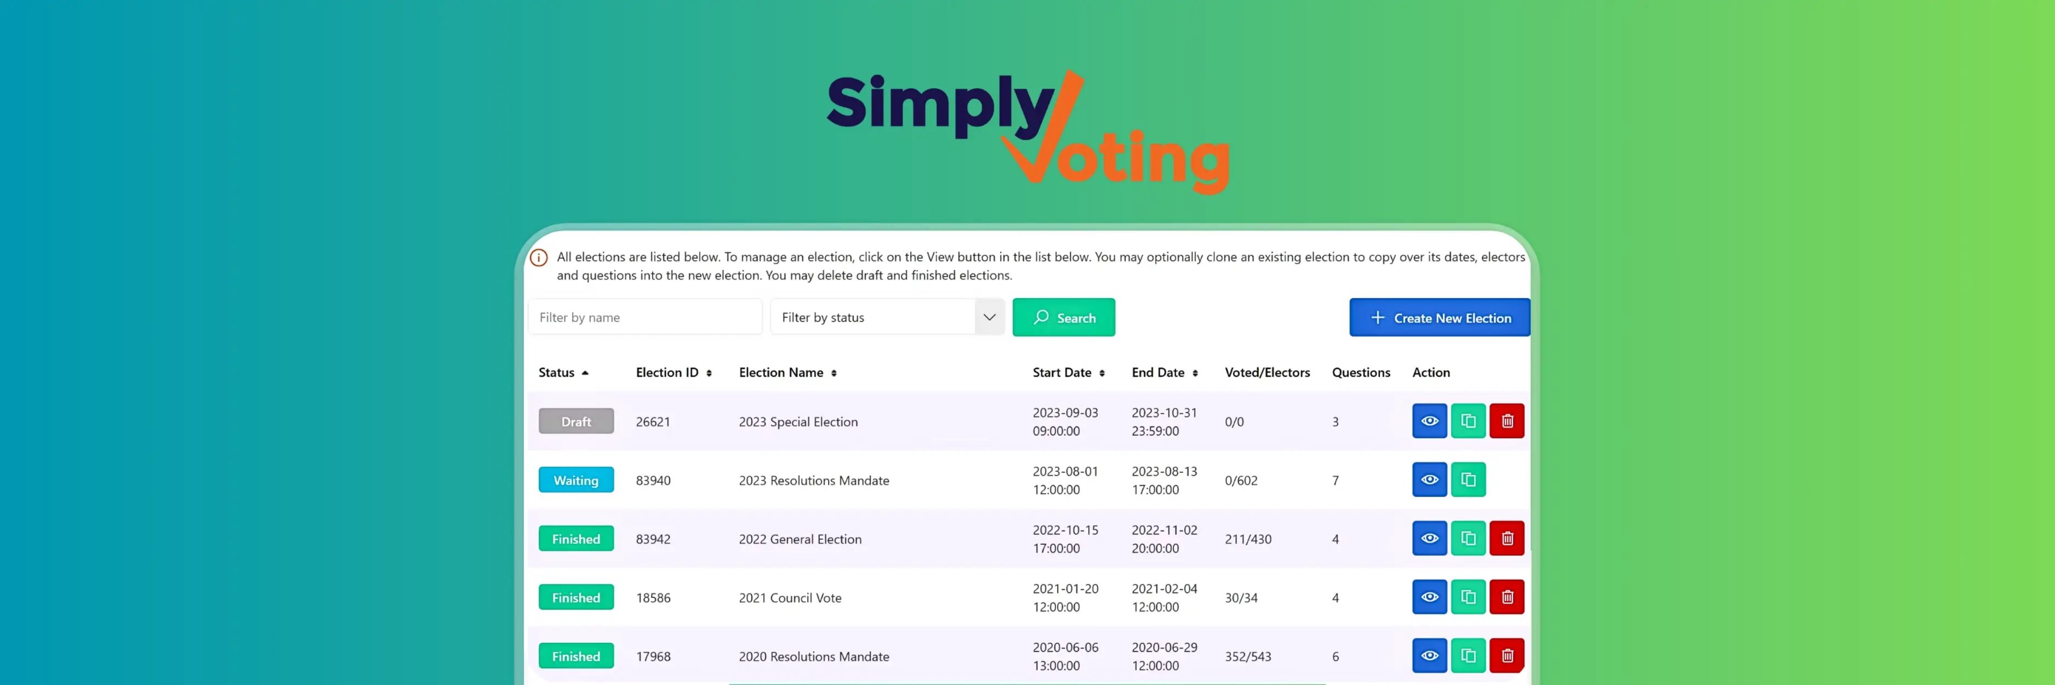This screenshot has height=685, width=2055.
Task: View the 2023 Special Election details
Action: point(1429,420)
